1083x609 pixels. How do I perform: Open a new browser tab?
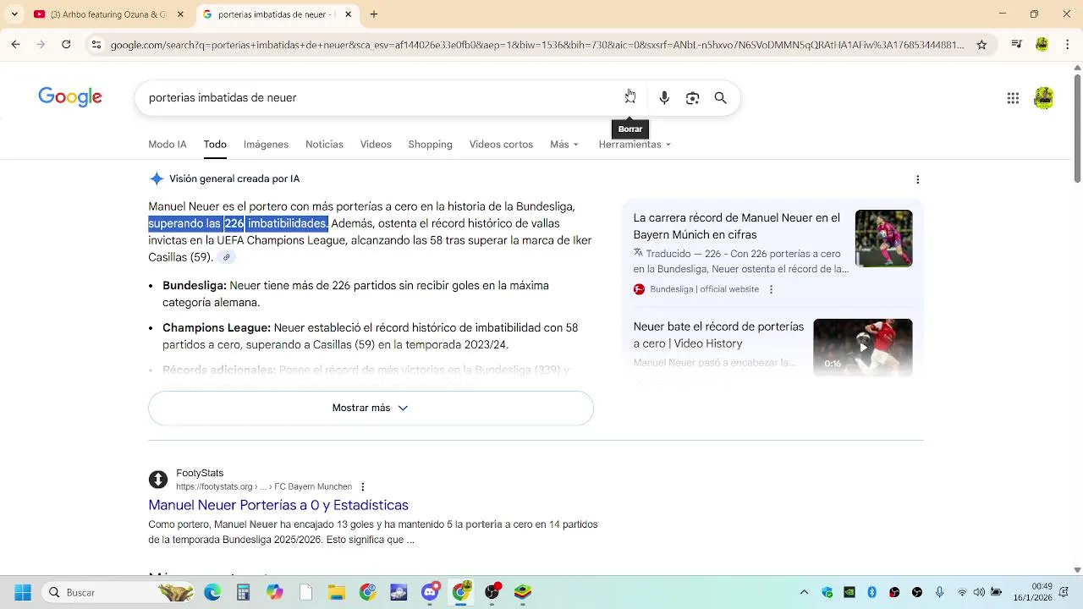click(x=374, y=14)
